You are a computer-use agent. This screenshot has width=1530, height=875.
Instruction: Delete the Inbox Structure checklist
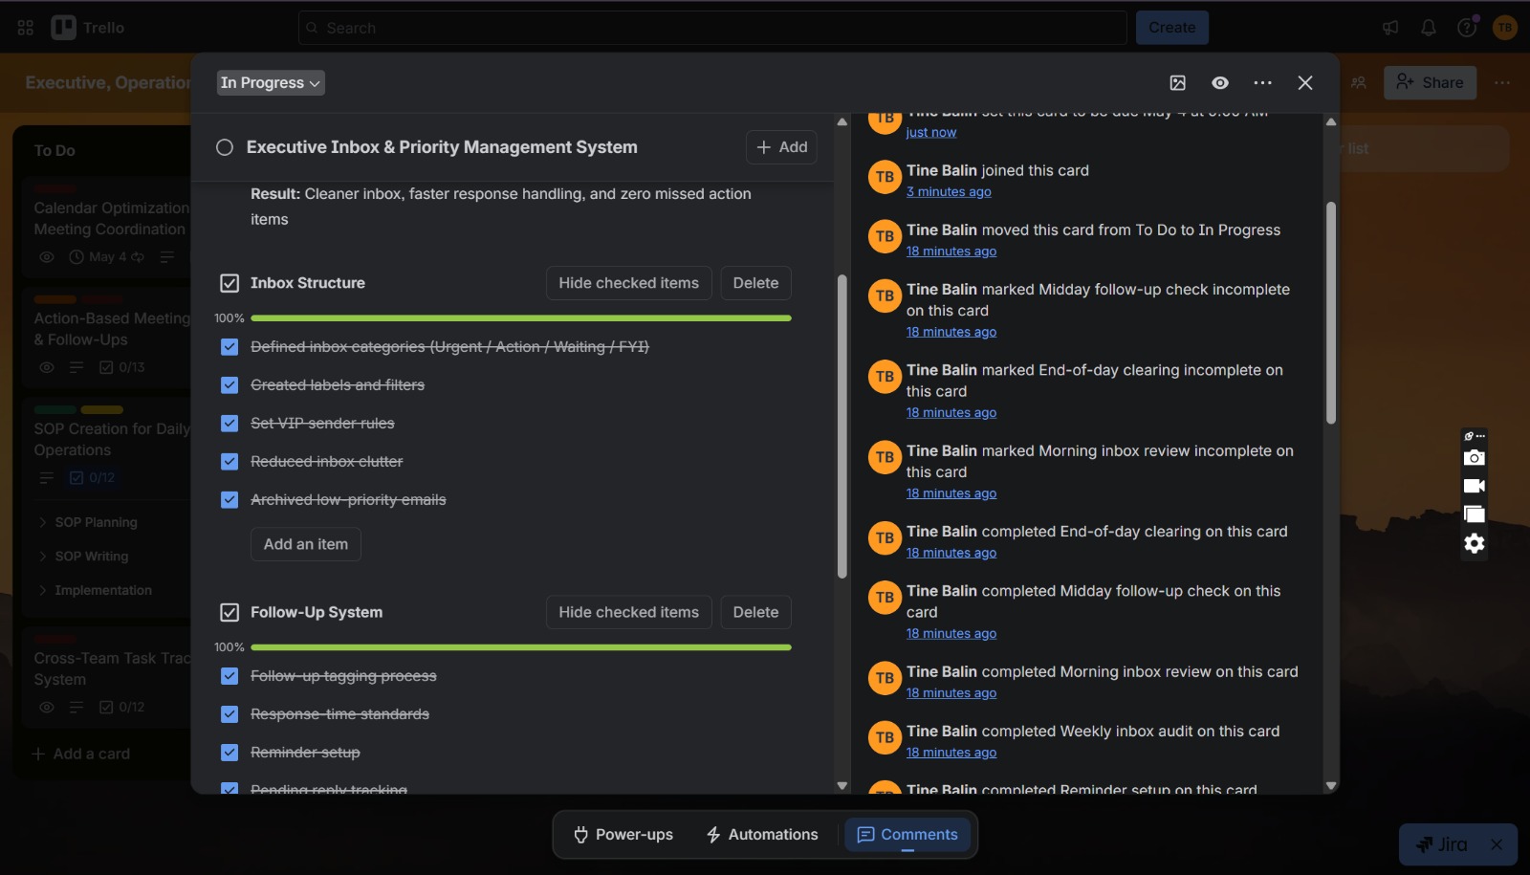[x=755, y=283]
